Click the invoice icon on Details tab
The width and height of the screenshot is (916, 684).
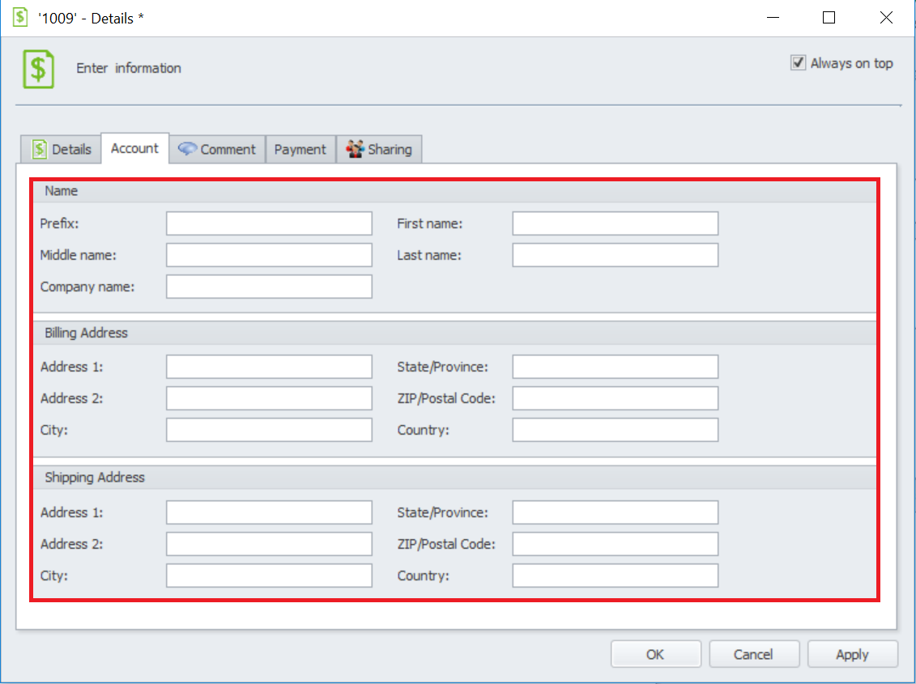[x=40, y=150]
